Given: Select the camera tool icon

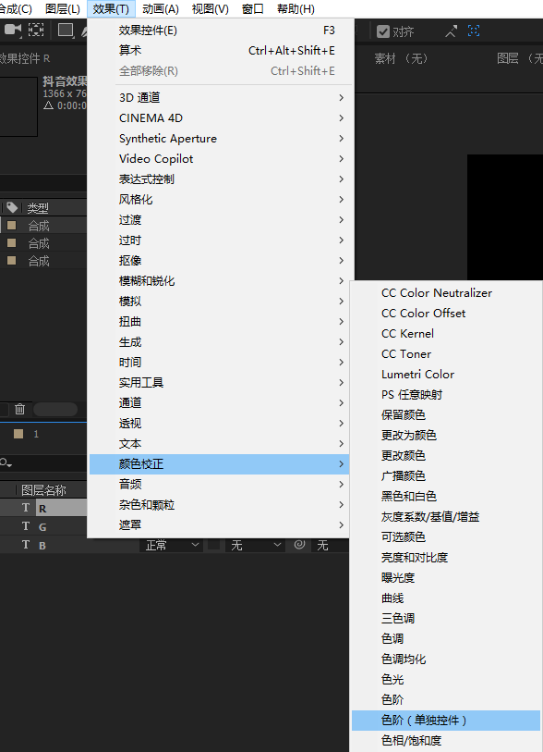Looking at the screenshot, I should click(13, 31).
